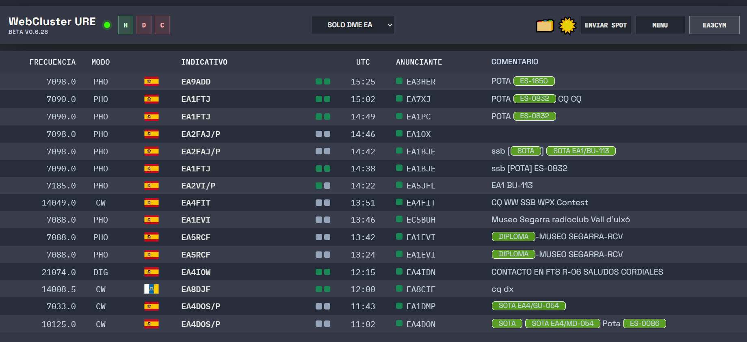Screen dimensions: 747x342
Task: Click the green connection status indicator
Action: pos(107,25)
